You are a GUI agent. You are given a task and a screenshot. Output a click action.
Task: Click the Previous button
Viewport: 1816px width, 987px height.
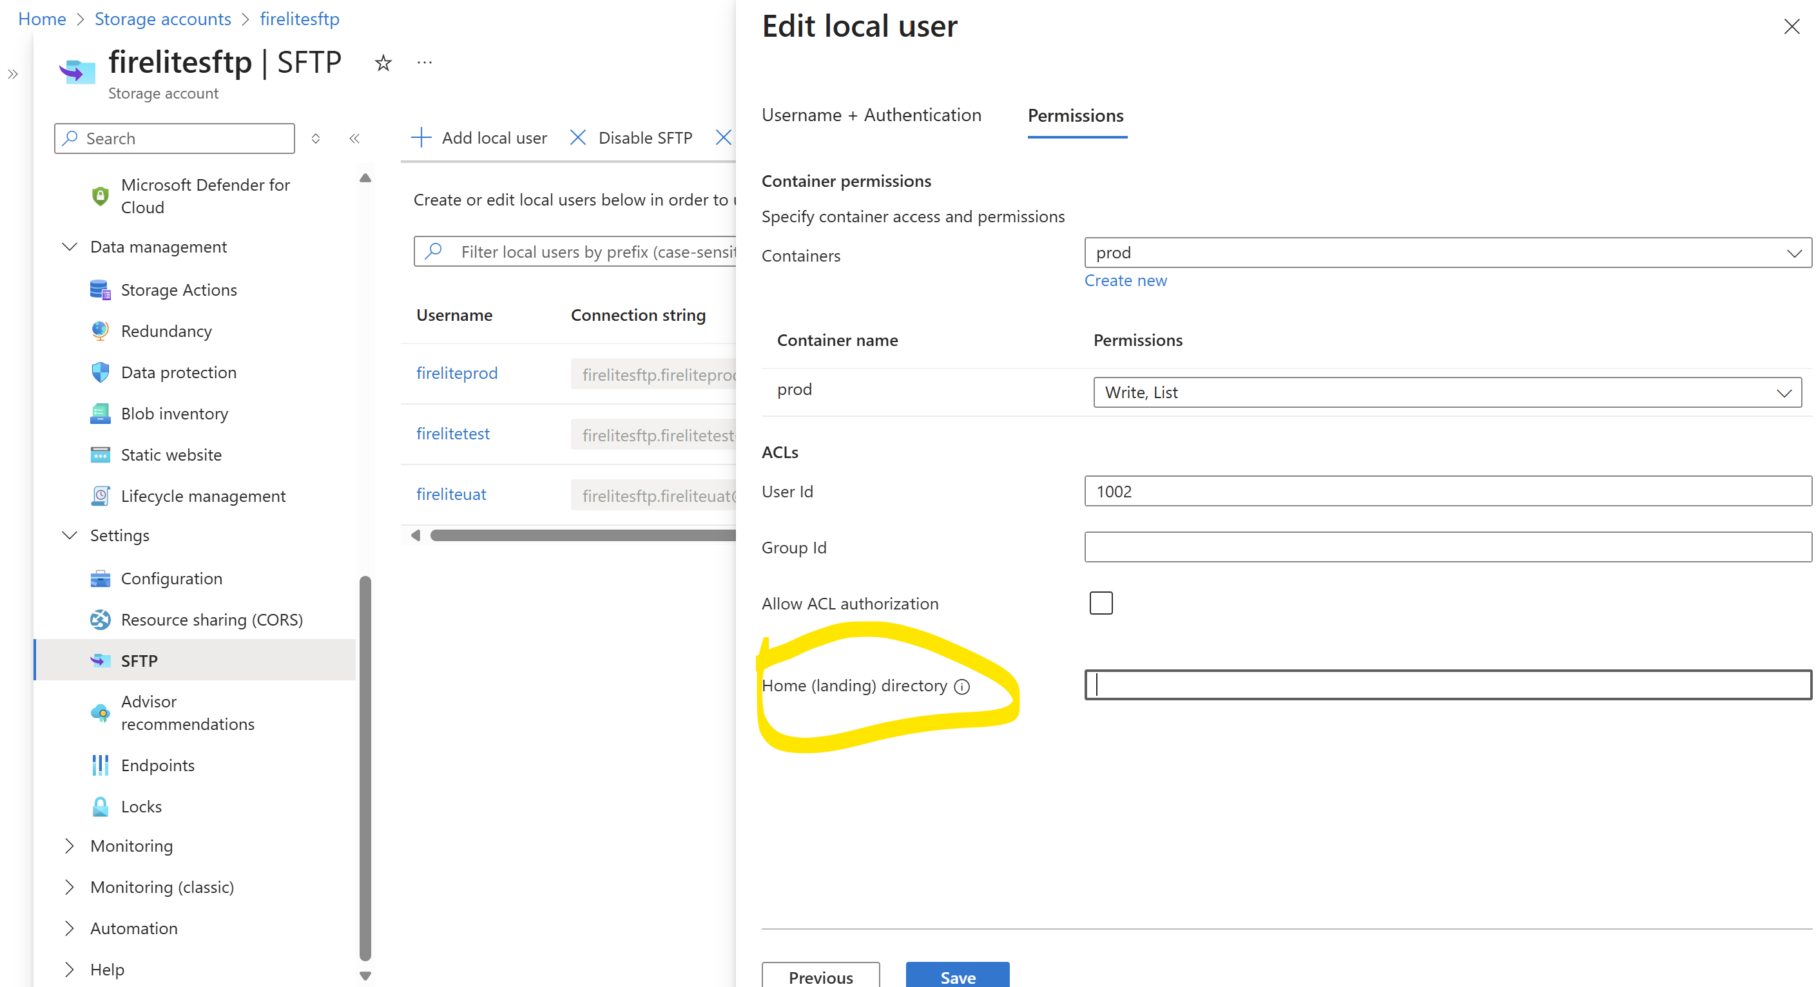coord(820,975)
